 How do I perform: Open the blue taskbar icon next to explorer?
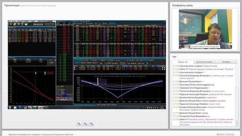click(x=20, y=107)
